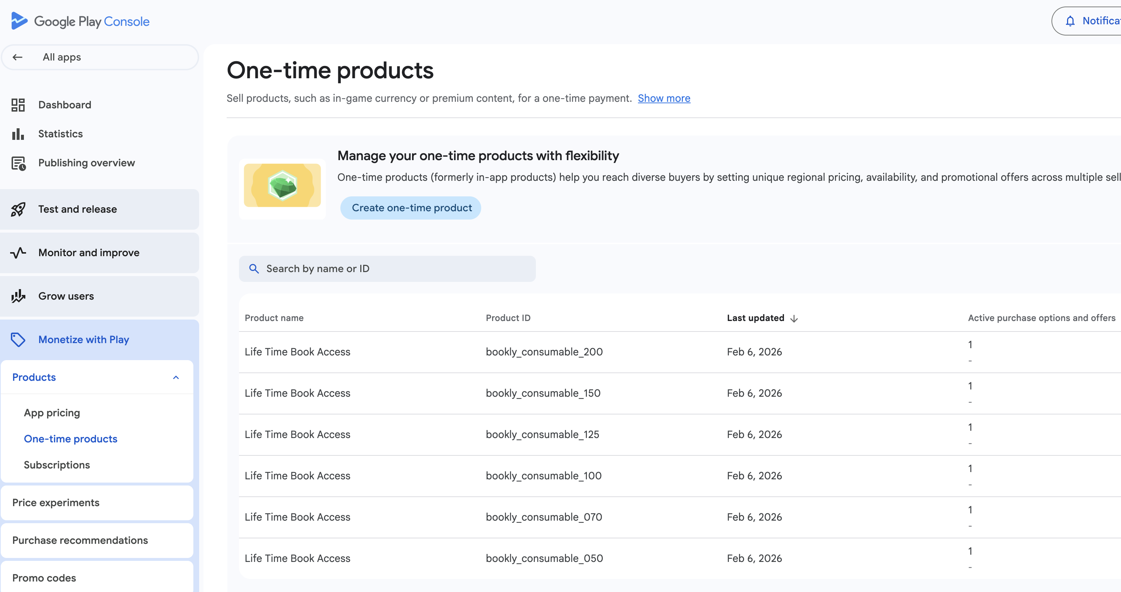1121x592 pixels.
Task: Expand Test and release section
Action: [100, 209]
